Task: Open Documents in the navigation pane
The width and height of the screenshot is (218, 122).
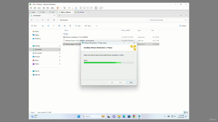Action: [37, 53]
